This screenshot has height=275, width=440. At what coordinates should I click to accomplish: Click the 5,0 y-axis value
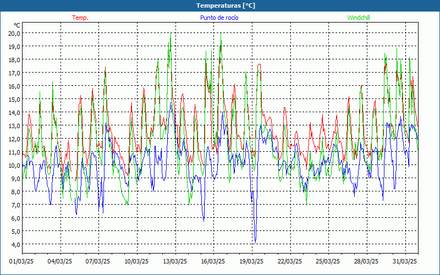pyautogui.click(x=15, y=231)
